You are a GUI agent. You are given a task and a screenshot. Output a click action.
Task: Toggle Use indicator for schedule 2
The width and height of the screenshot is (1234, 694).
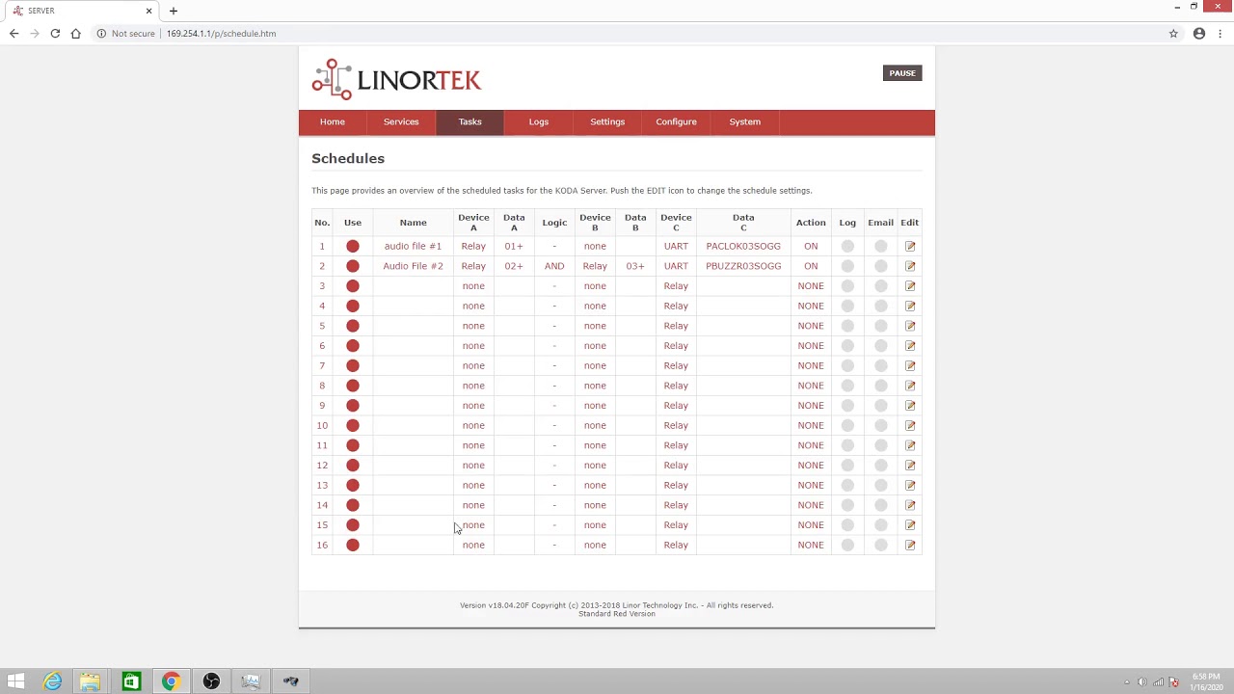click(353, 266)
